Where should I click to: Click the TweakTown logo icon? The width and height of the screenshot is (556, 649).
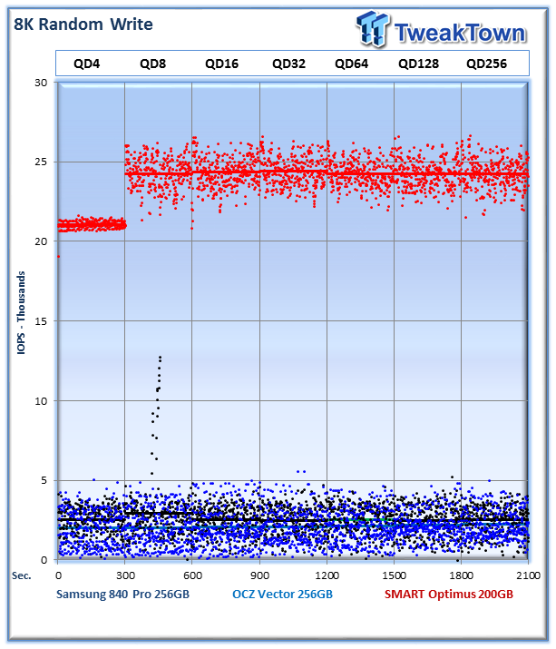[x=373, y=28]
